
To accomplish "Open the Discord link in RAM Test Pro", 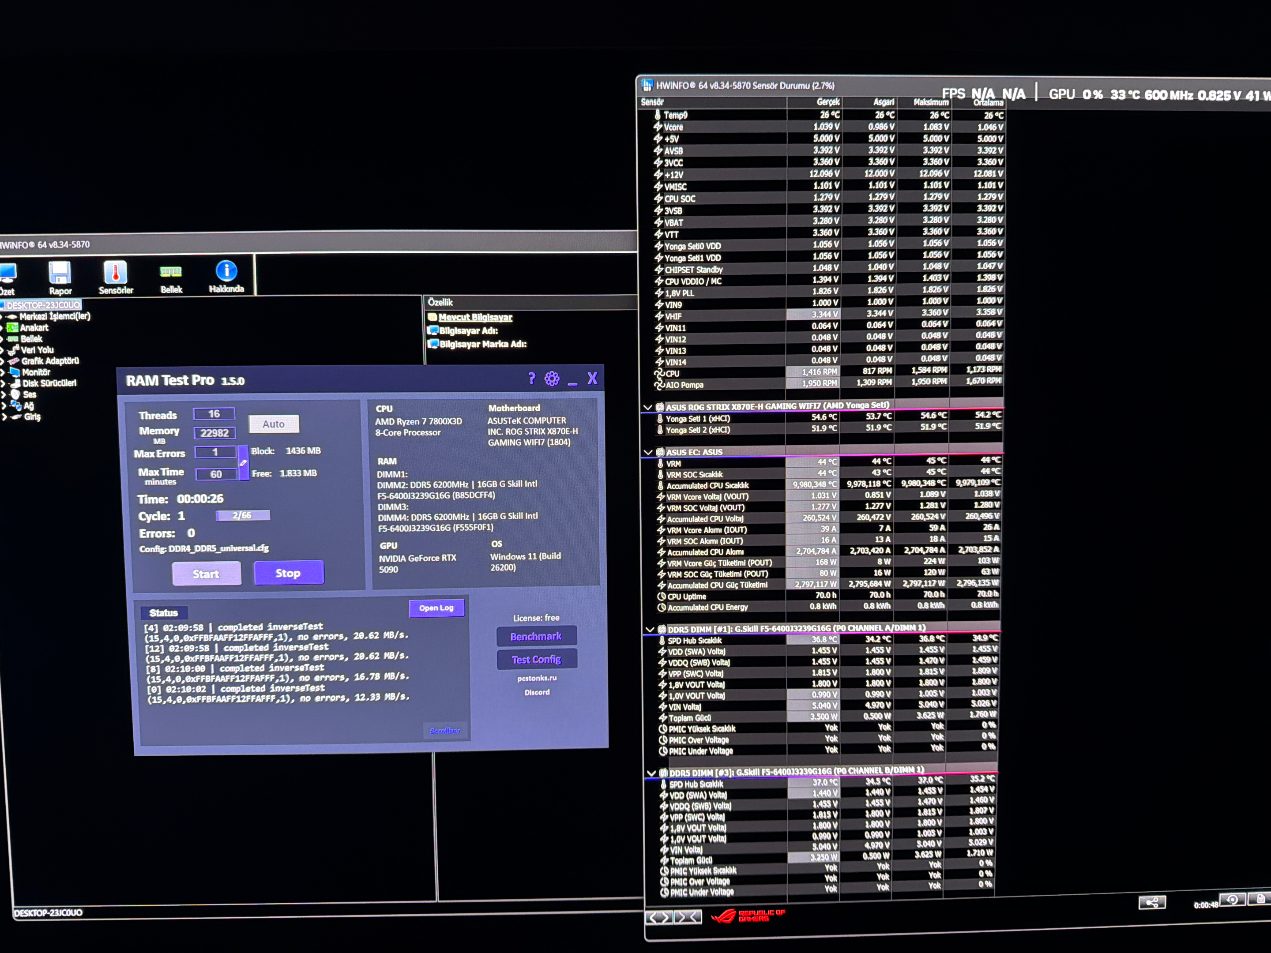I will click(x=537, y=692).
